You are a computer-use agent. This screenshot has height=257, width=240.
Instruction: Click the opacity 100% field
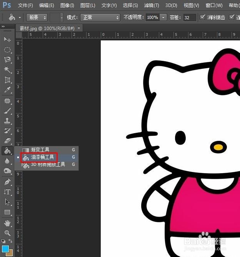coord(153,17)
